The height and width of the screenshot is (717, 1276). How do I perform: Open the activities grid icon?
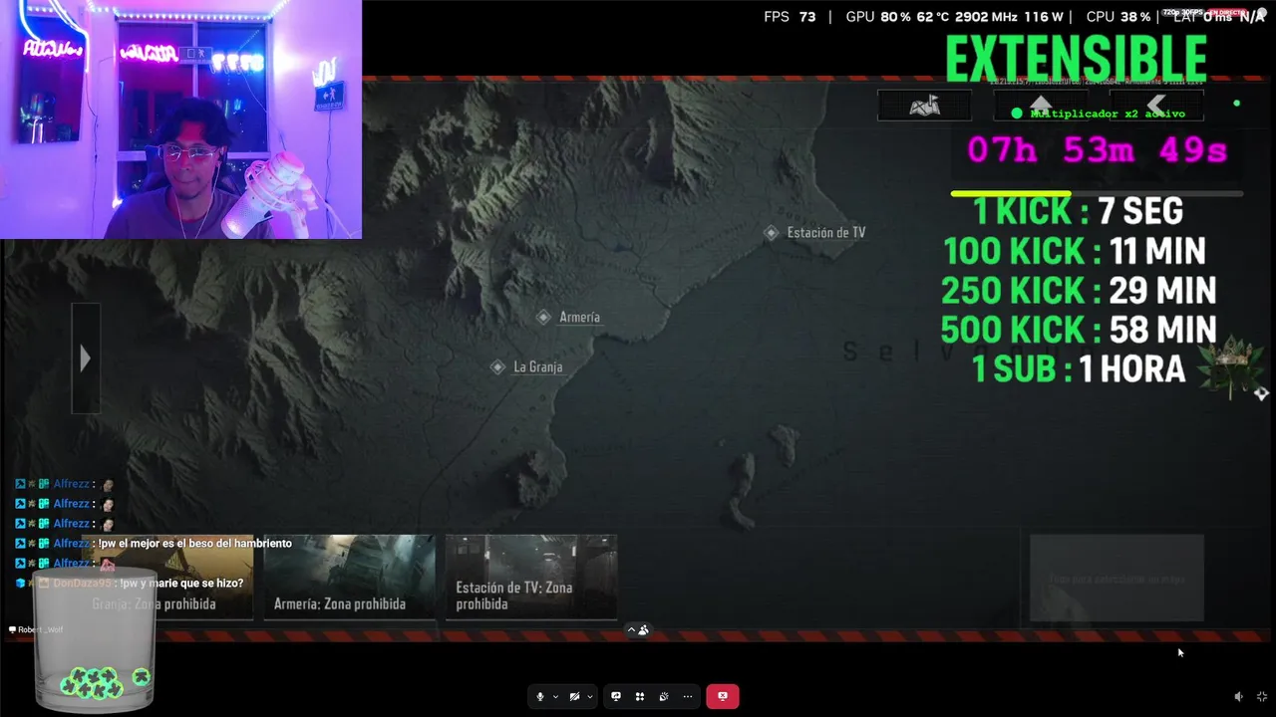(x=640, y=696)
